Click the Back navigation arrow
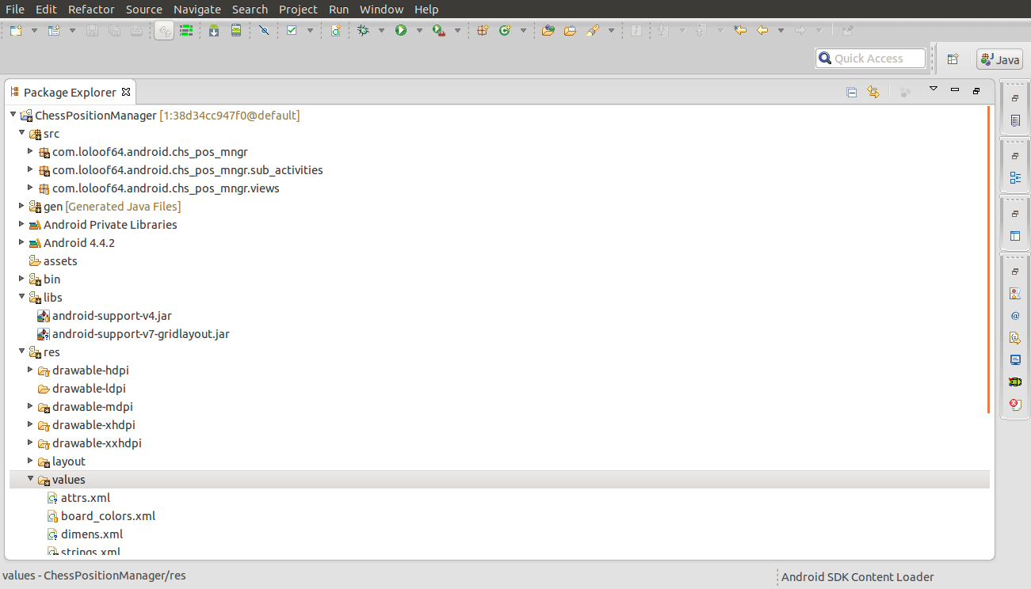Image resolution: width=1031 pixels, height=589 pixels. tap(762, 31)
